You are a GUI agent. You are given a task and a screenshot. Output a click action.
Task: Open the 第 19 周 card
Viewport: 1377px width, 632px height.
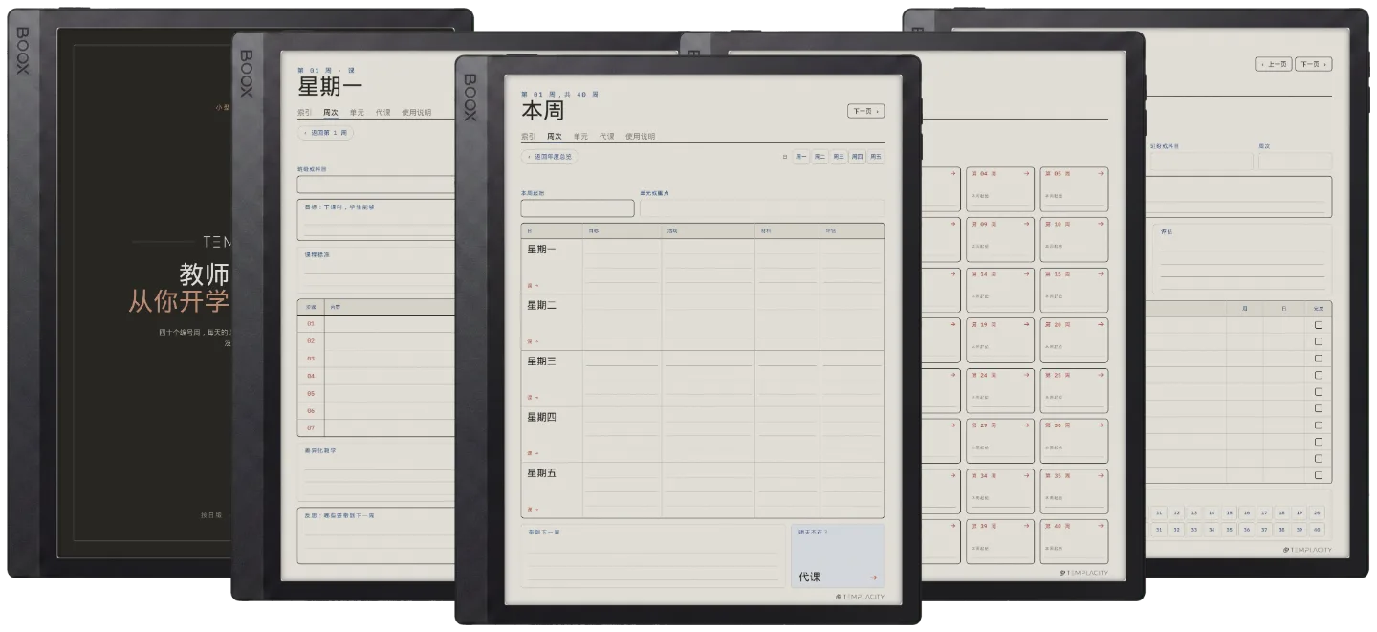1000,340
